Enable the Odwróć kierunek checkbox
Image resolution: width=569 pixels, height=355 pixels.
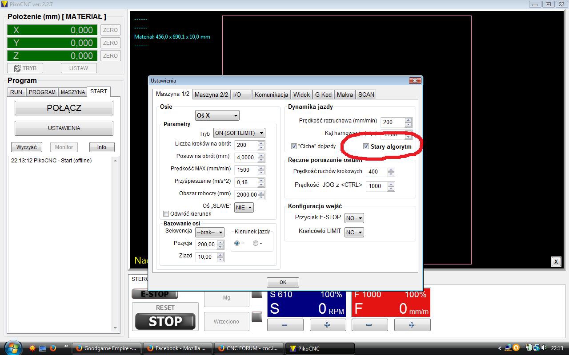point(166,214)
